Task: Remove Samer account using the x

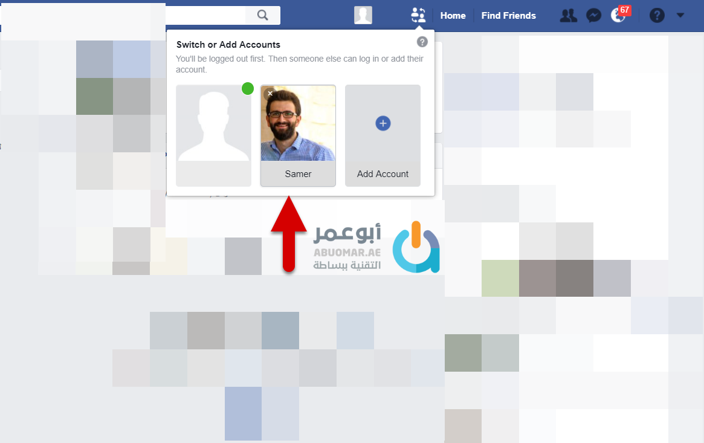Action: coord(270,93)
